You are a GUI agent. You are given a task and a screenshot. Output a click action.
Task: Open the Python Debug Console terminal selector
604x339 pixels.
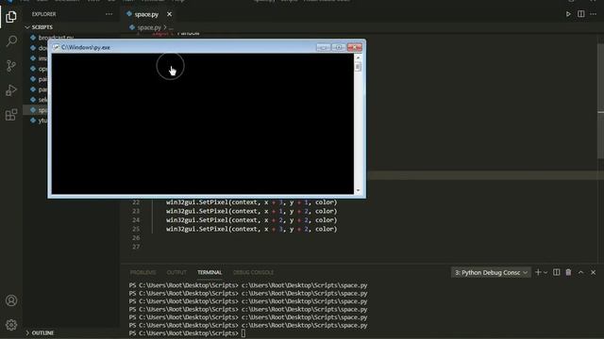pos(491,272)
